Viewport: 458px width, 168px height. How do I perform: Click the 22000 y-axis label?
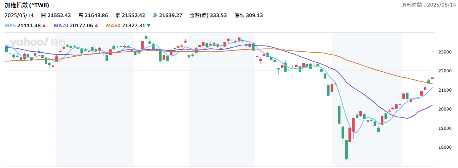pos(445,71)
